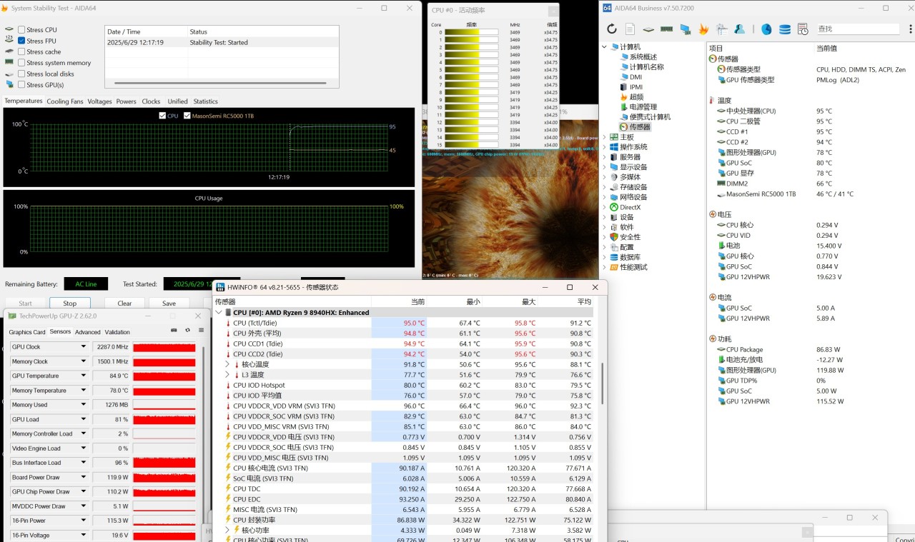Click the Save button in stability test

coord(169,303)
